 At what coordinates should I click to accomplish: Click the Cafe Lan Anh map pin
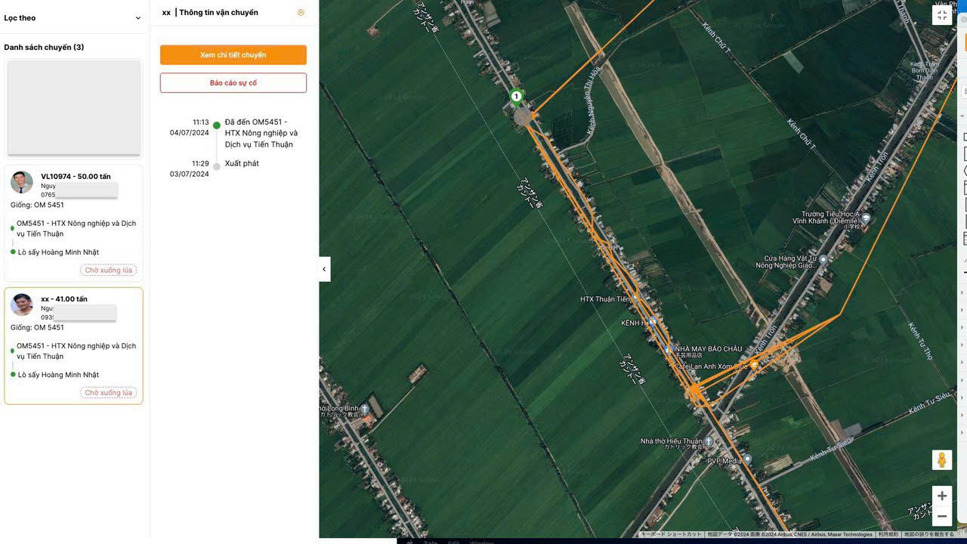(x=753, y=366)
